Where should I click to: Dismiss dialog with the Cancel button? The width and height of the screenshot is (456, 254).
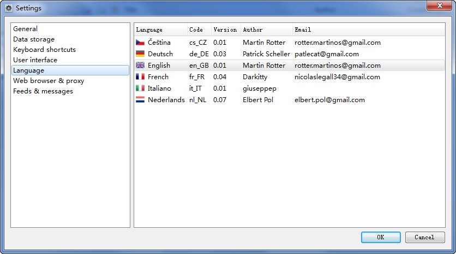[x=424, y=237]
